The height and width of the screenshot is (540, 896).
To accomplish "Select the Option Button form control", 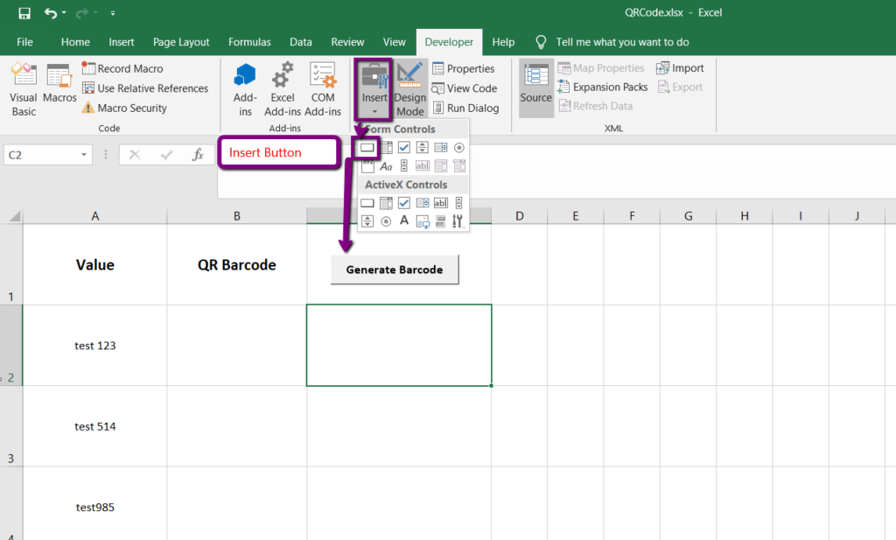I will coord(458,148).
